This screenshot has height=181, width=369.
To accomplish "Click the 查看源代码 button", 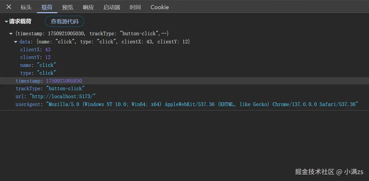I will [64, 22].
